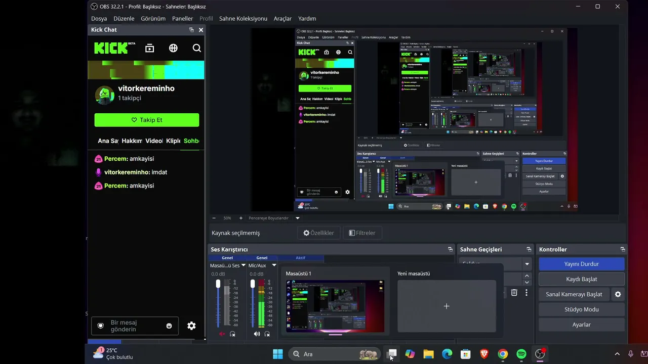Screen dimensions: 648x364
Task: Open Spotify from the taskbar
Action: point(521,354)
